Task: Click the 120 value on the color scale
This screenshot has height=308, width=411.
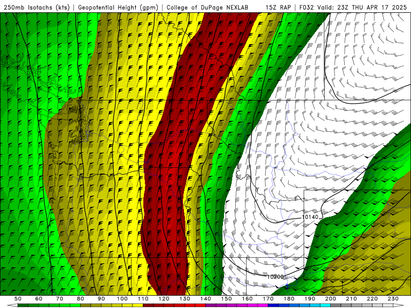Action: click(164, 299)
